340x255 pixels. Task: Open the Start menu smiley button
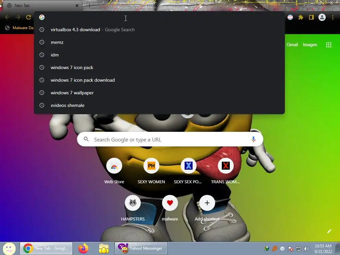point(9,248)
